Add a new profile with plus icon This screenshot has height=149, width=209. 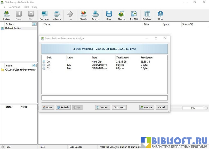coord(34,24)
